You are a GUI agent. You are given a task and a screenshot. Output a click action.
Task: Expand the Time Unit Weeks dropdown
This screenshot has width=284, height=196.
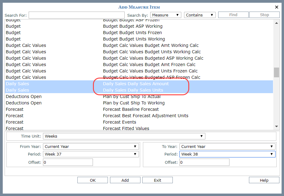(x=124, y=136)
